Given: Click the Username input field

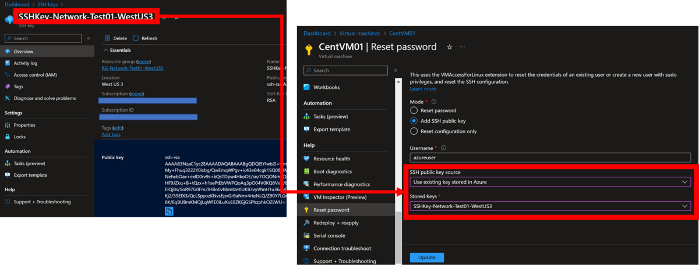Looking at the screenshot, I should (550, 157).
